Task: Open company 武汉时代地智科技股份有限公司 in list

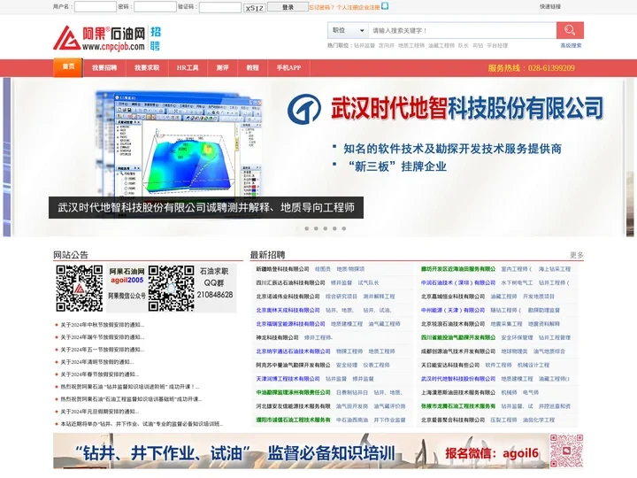Action: [x=458, y=379]
